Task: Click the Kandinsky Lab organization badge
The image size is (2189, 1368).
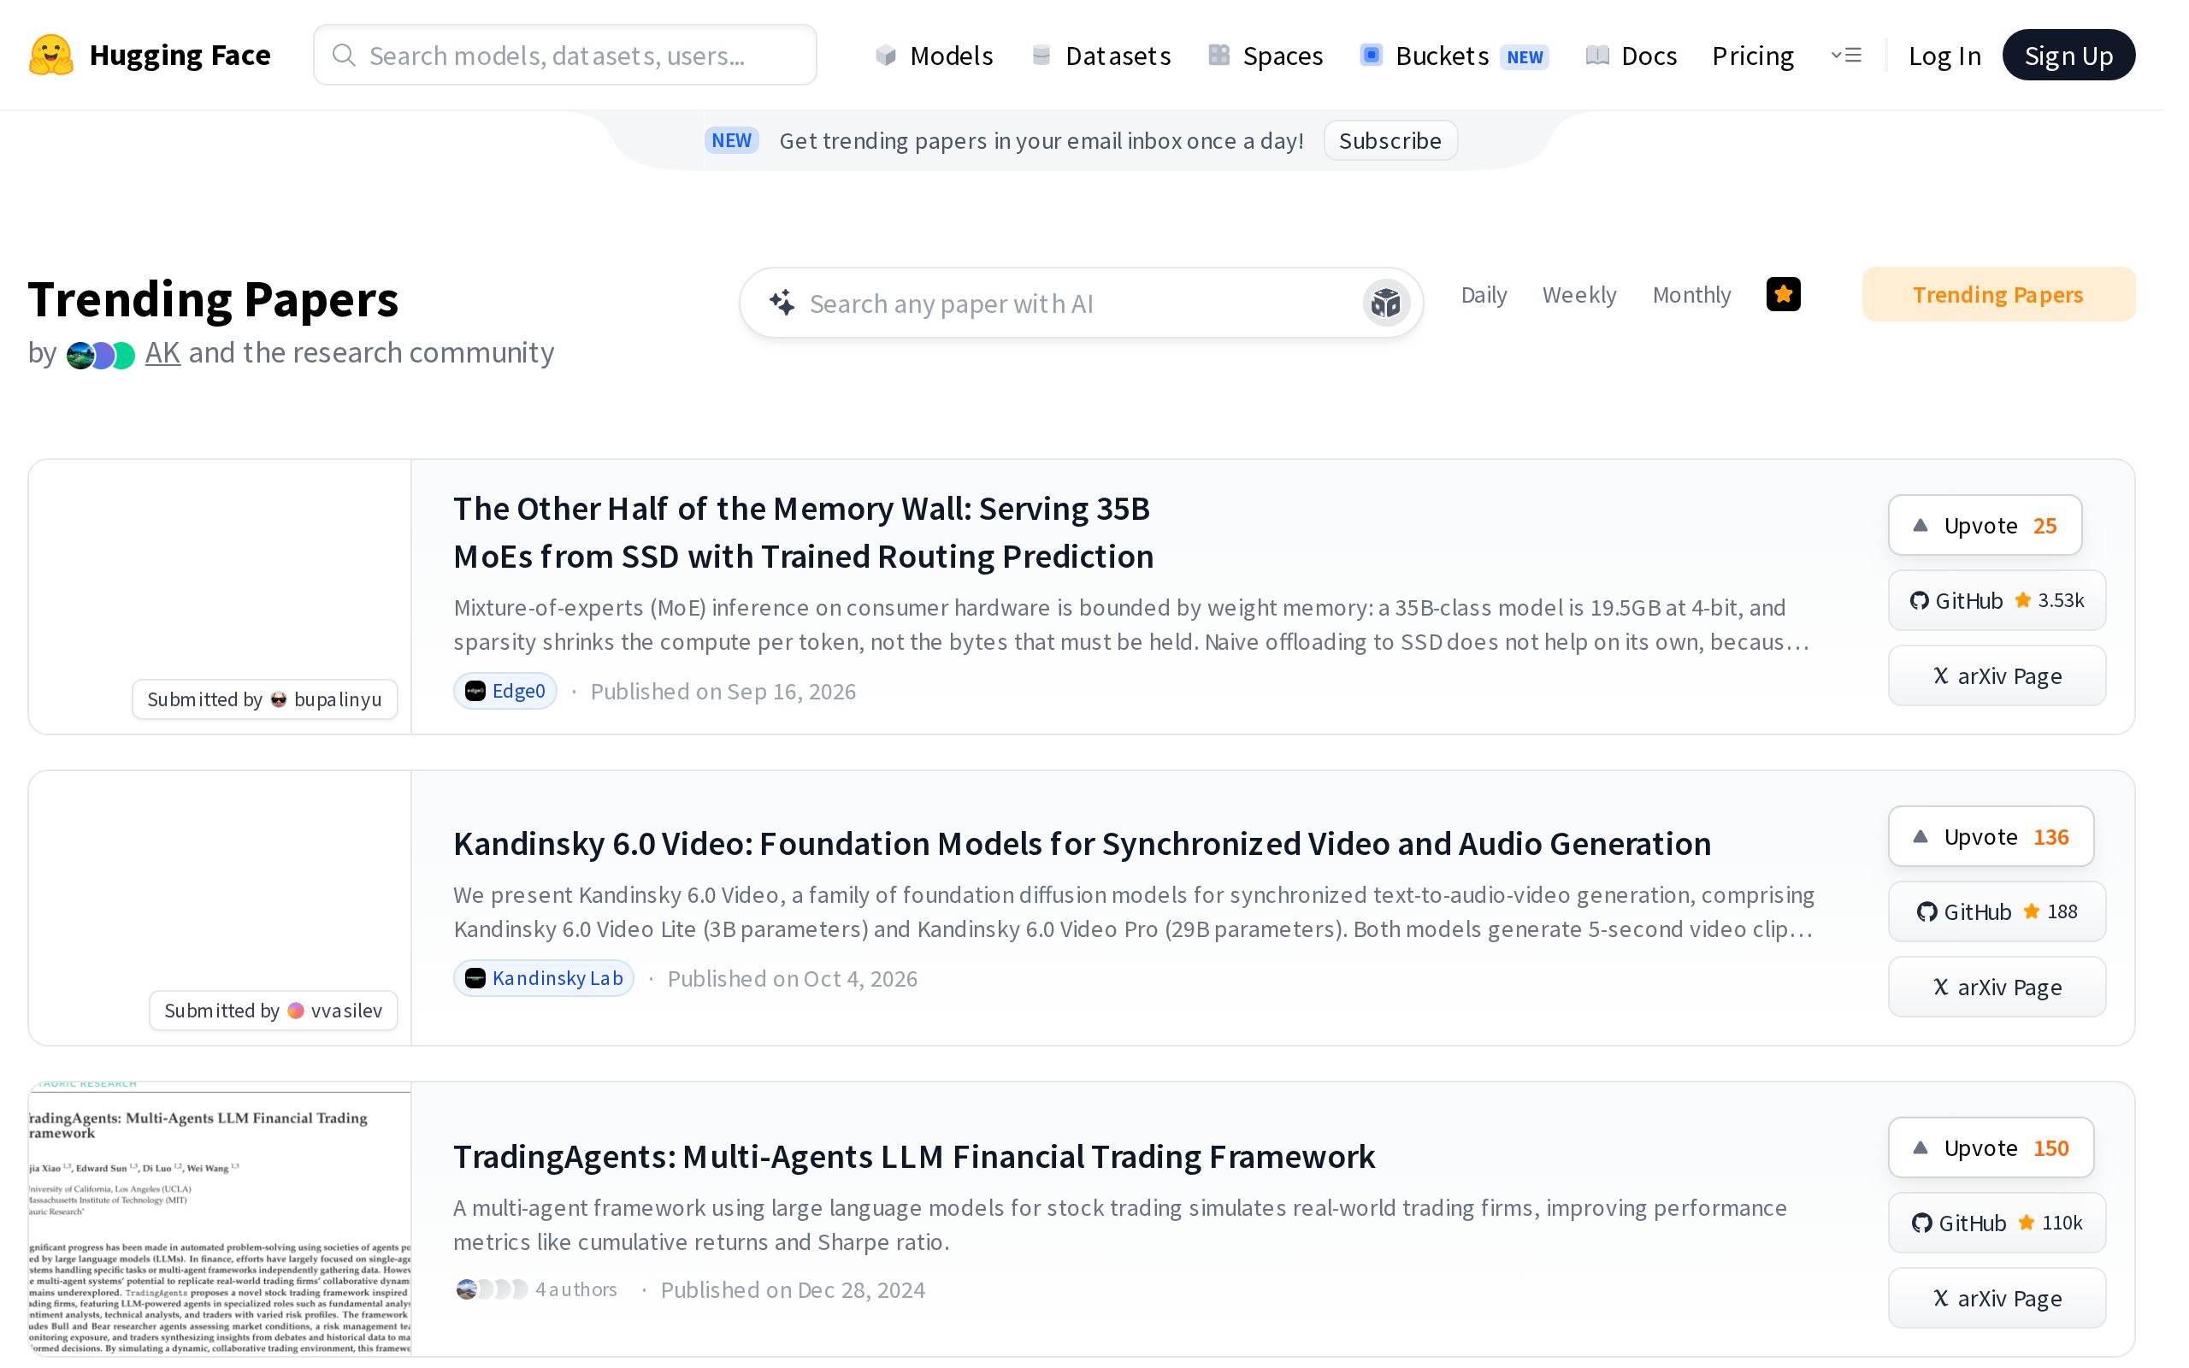Action: coord(544,978)
